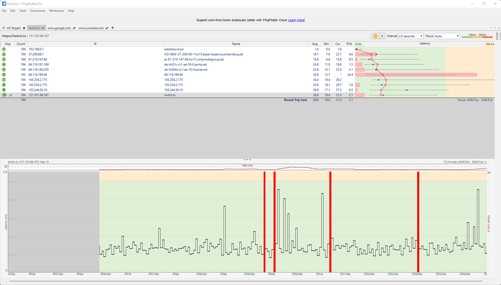Sort by the Hop column header
This screenshot has width=501, height=285.
click(x=8, y=44)
